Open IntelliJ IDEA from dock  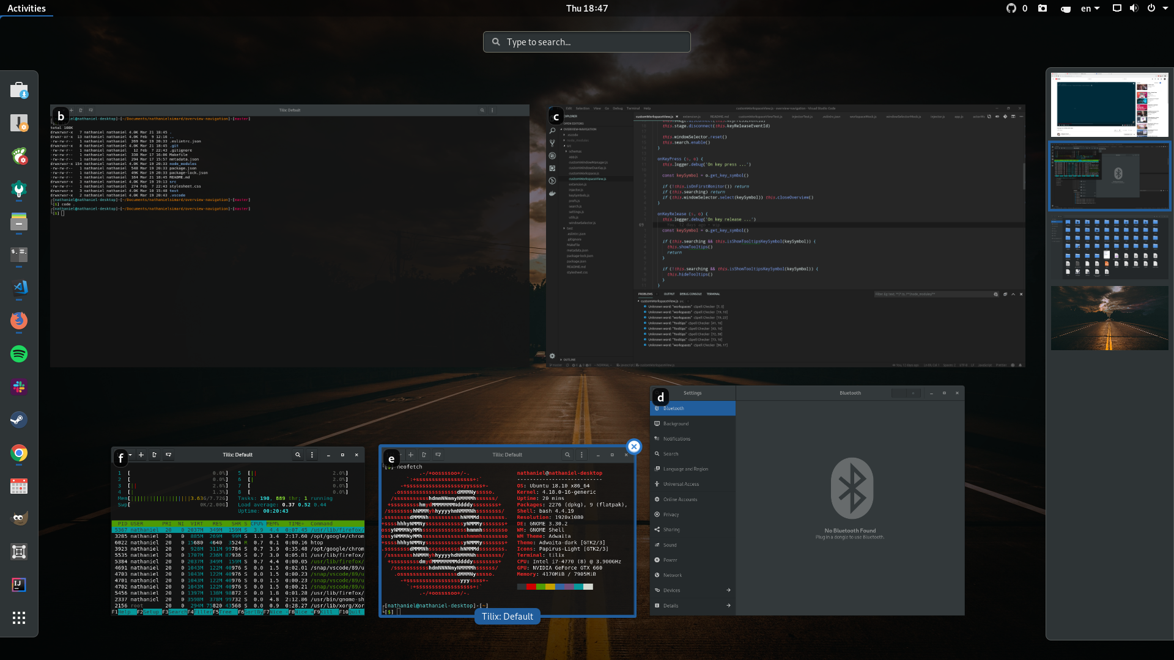point(19,585)
